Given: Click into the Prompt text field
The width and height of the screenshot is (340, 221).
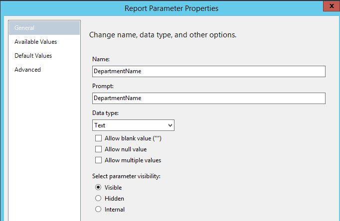Looking at the screenshot, I should 208,98.
